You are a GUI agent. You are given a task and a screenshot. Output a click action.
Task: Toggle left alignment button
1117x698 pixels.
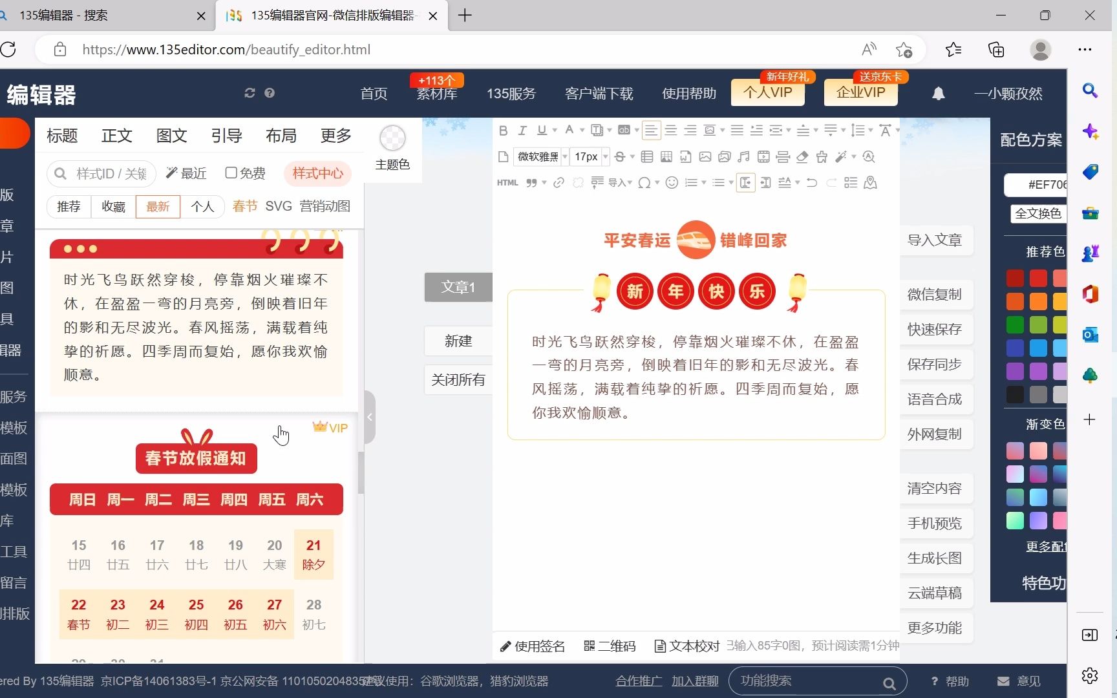(x=652, y=131)
